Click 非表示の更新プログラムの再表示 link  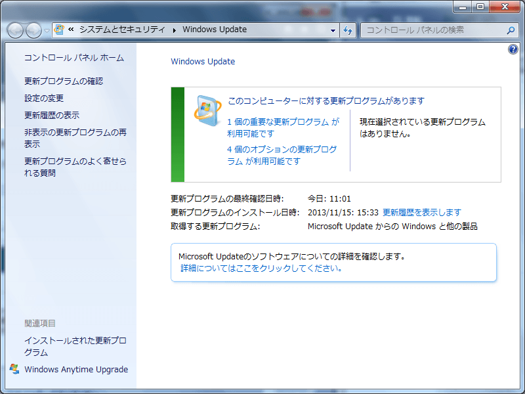(x=75, y=138)
